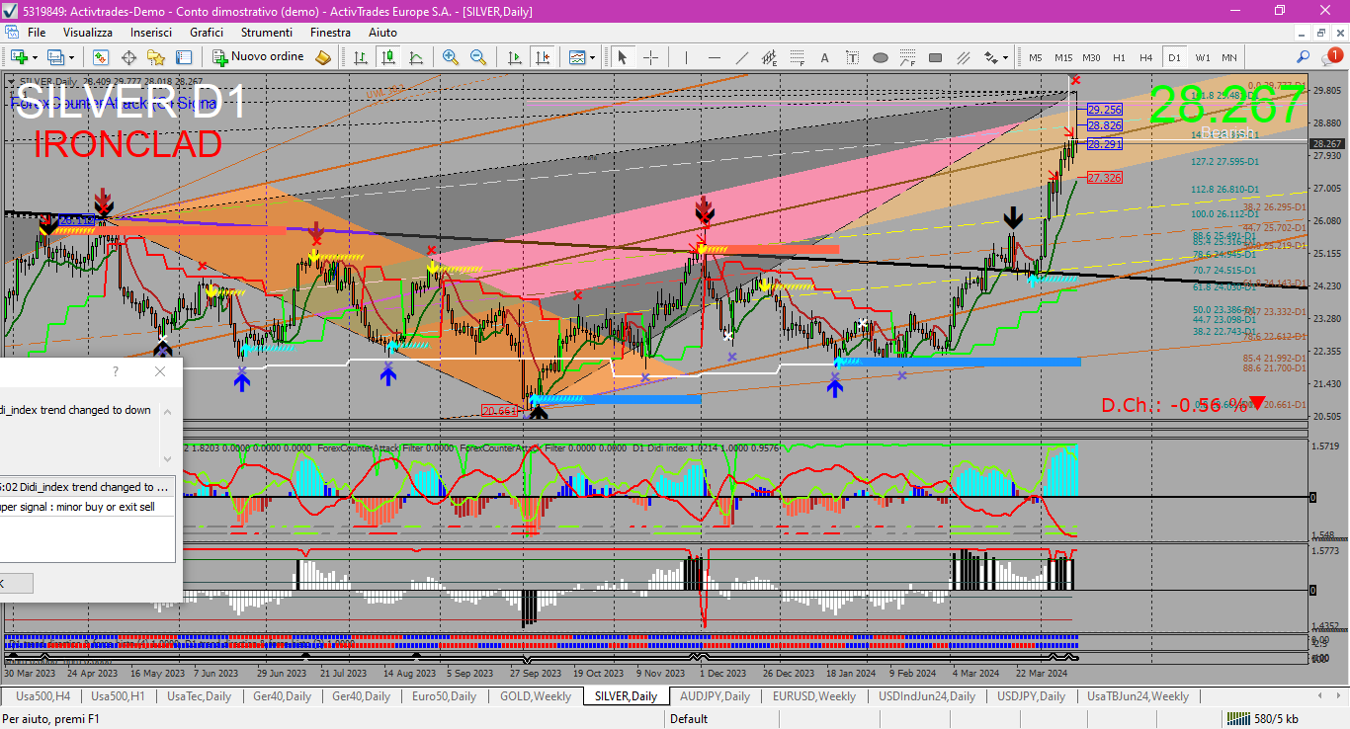
Task: Open the Finestra menu
Action: 330,33
